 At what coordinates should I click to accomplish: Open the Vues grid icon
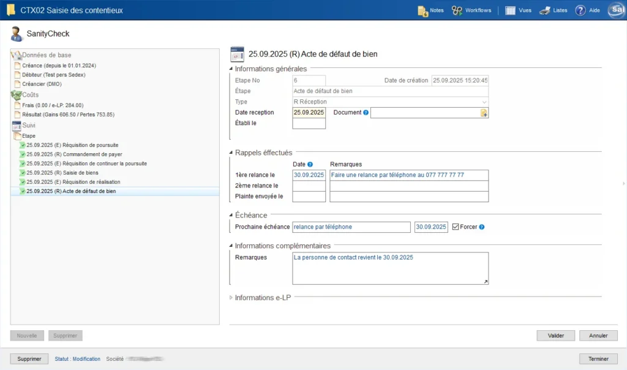(510, 10)
